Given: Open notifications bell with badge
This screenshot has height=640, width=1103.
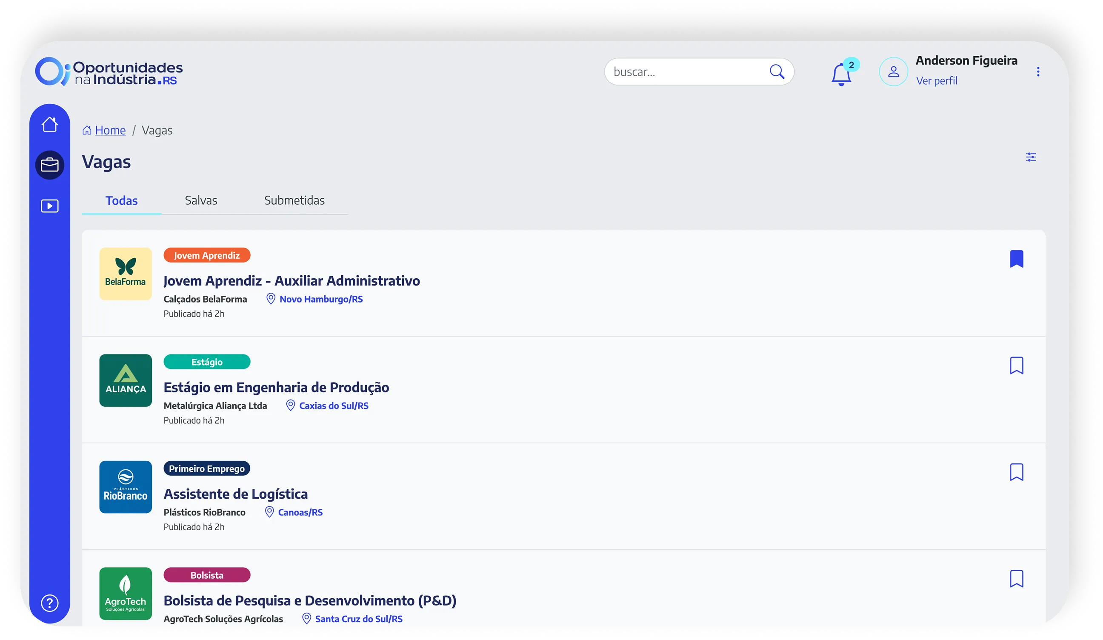Looking at the screenshot, I should point(841,74).
